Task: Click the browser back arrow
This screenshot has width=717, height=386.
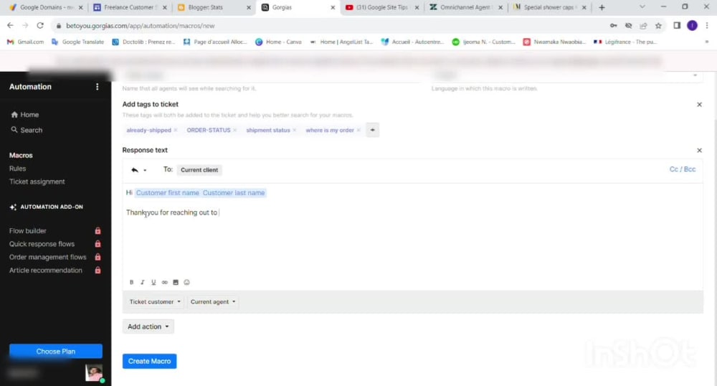Action: pos(10,26)
